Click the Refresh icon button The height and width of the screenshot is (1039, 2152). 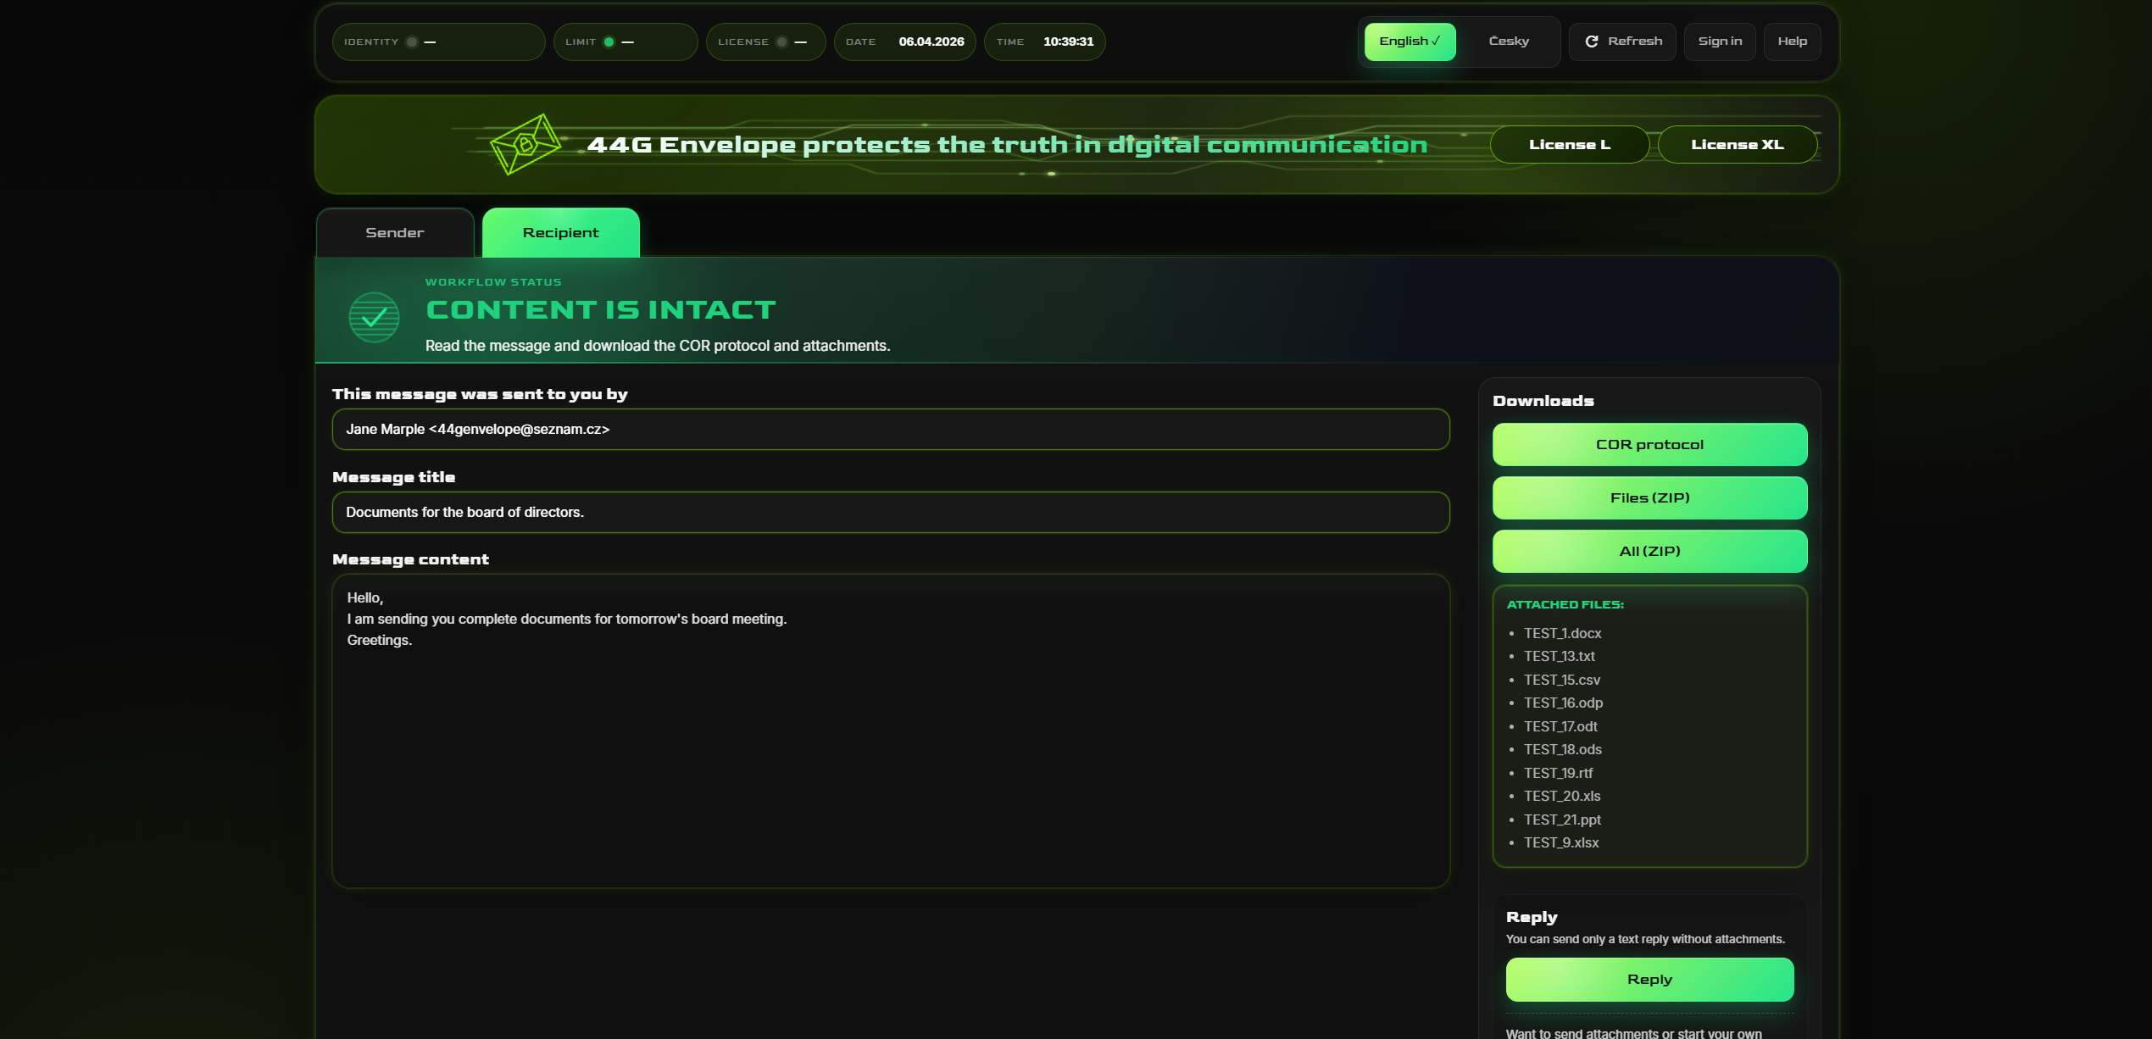coord(1592,42)
